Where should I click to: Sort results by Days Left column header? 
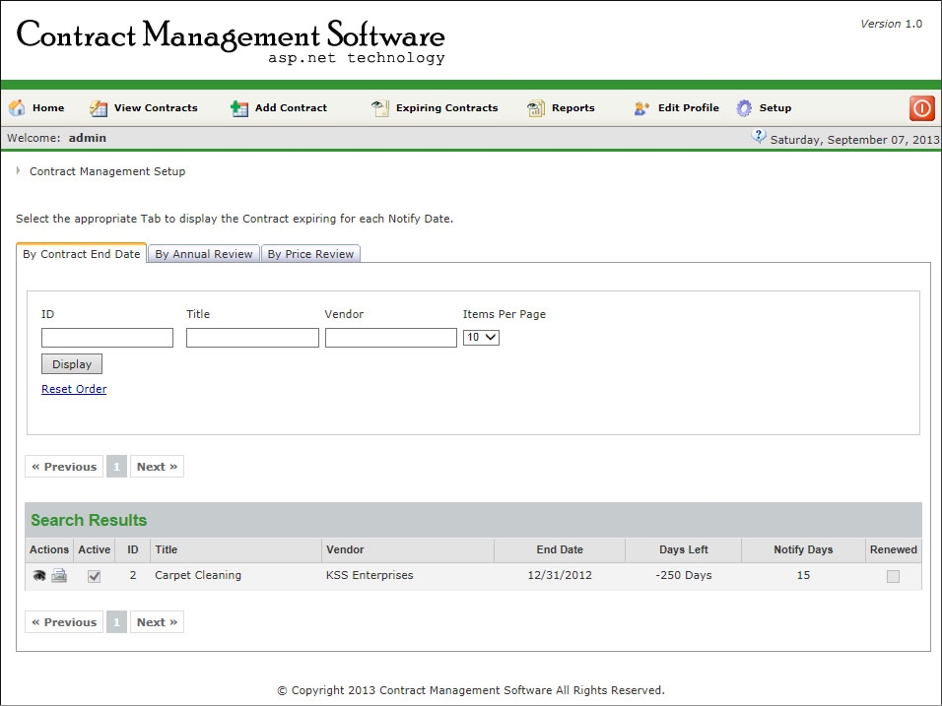(683, 549)
